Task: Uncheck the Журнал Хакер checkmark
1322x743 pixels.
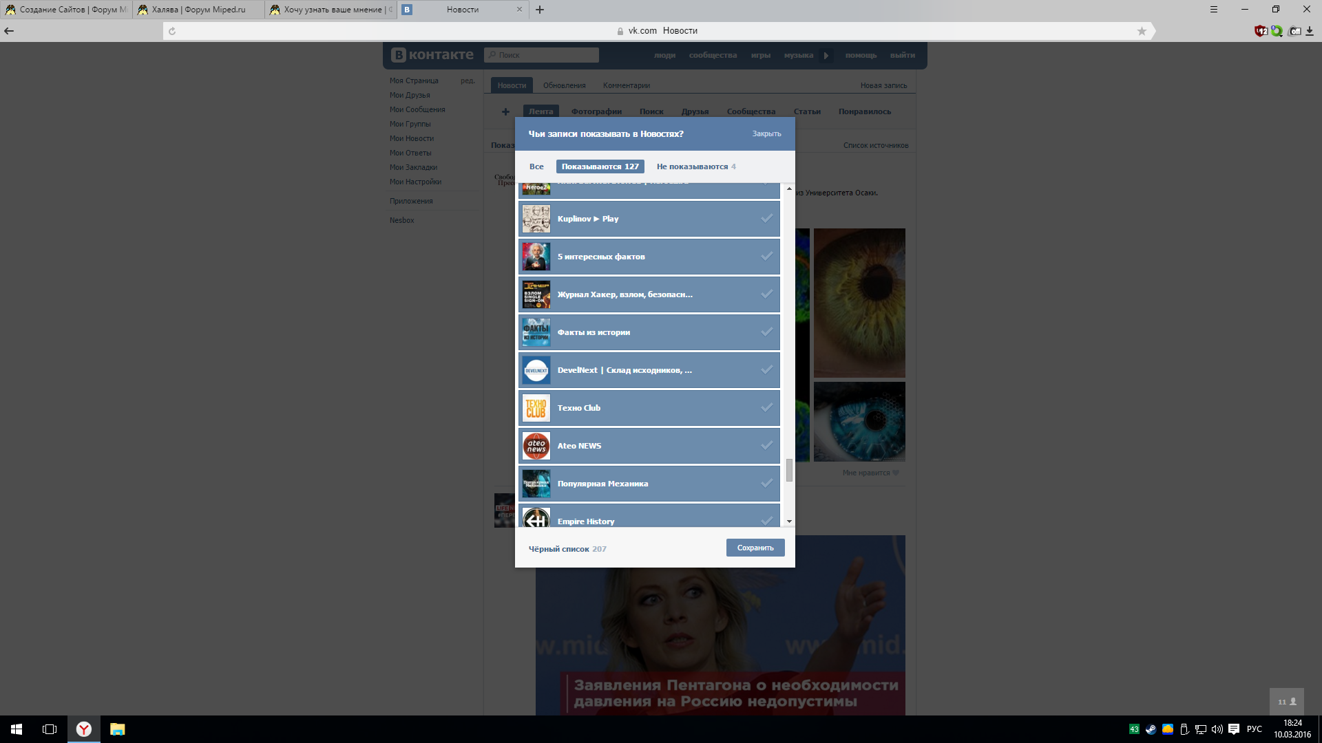Action: pyautogui.click(x=766, y=294)
